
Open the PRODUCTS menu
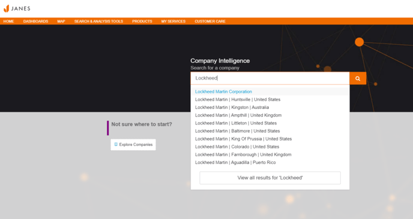142,22
